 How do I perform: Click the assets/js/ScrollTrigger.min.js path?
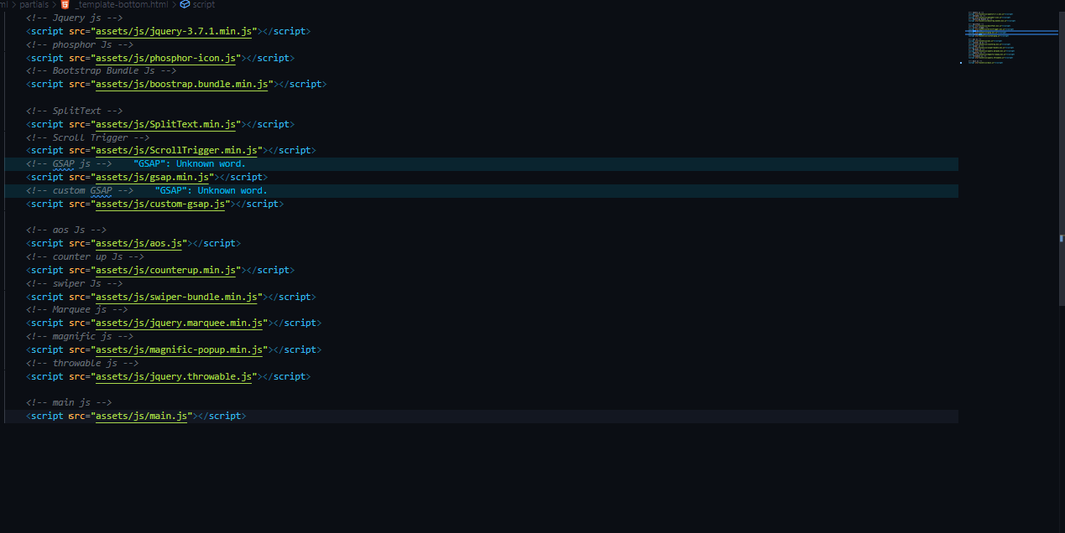point(175,150)
